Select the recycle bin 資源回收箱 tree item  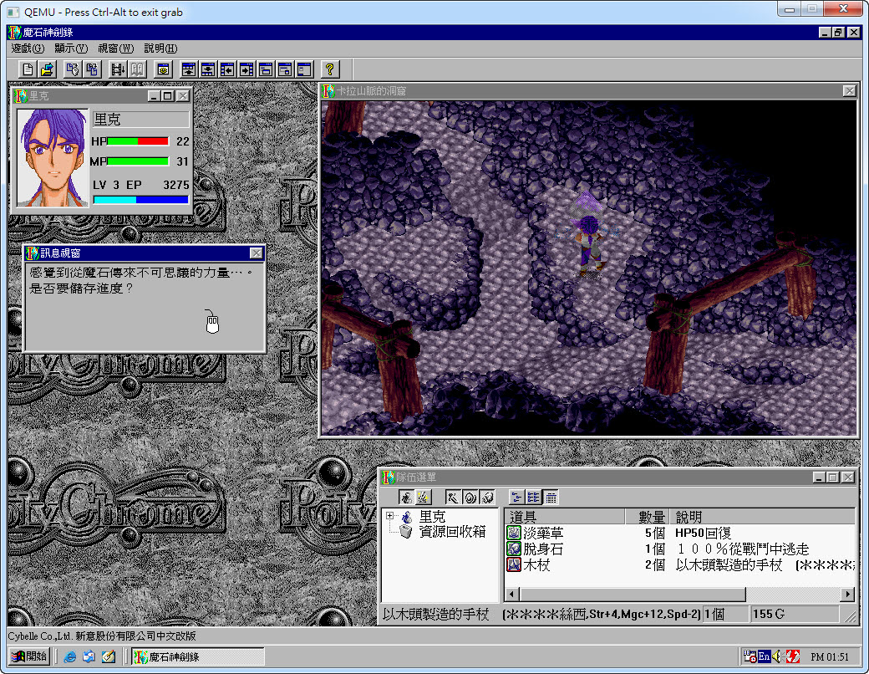pos(451,532)
